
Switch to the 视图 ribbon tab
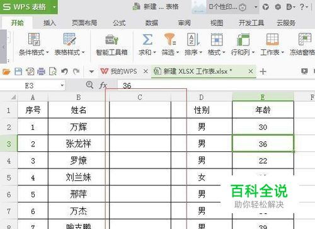click(x=217, y=23)
